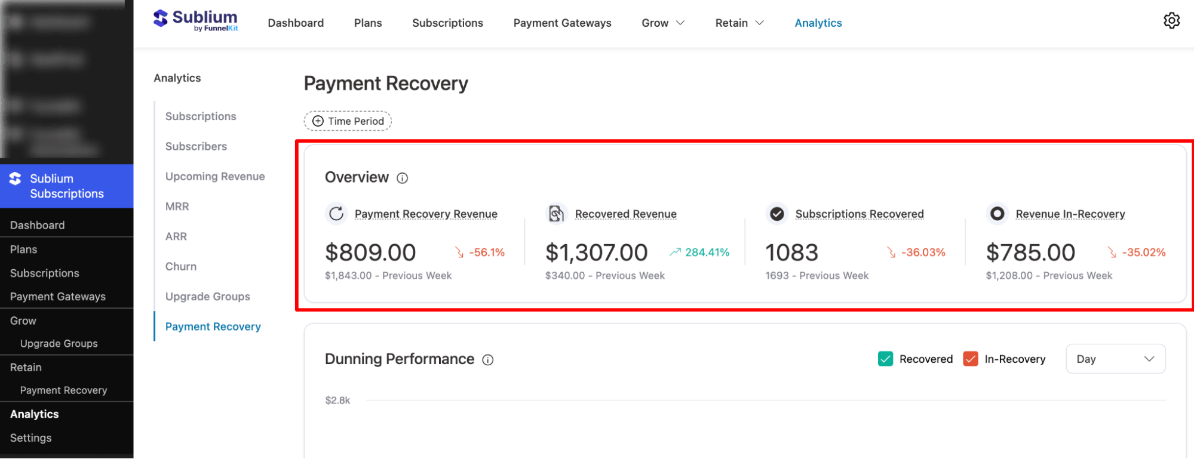Click Sublium Subscriptions in the admin sidebar
Screen dimensions: 1194x459
tap(66, 186)
